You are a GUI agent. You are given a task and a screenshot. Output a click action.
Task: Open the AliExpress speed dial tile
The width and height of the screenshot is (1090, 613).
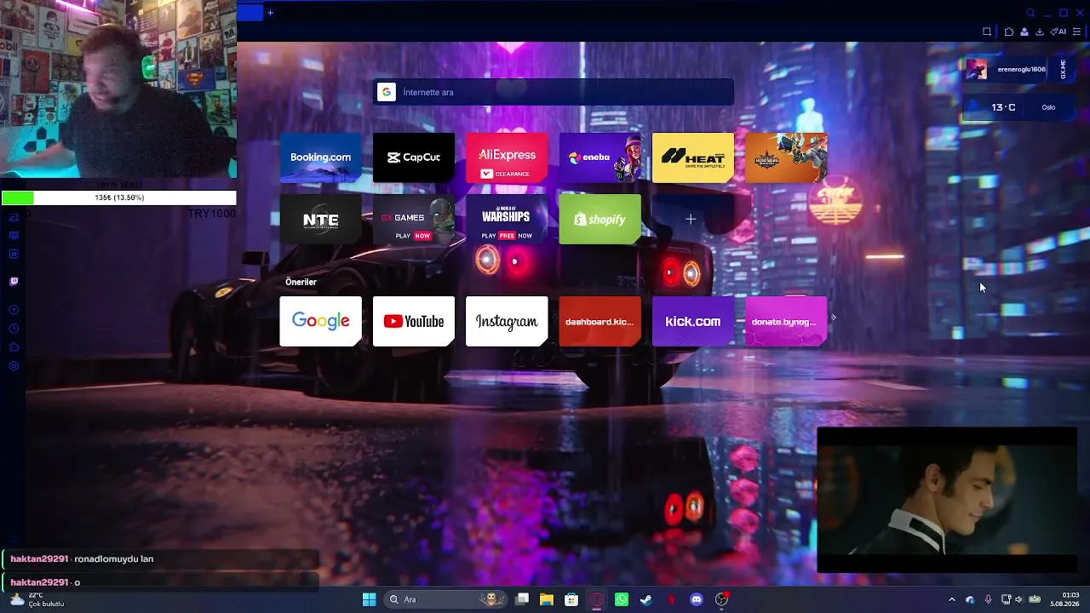(507, 158)
